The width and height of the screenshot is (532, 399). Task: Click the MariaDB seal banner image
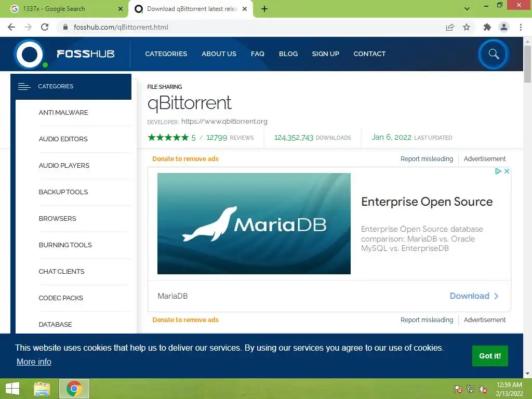(254, 223)
